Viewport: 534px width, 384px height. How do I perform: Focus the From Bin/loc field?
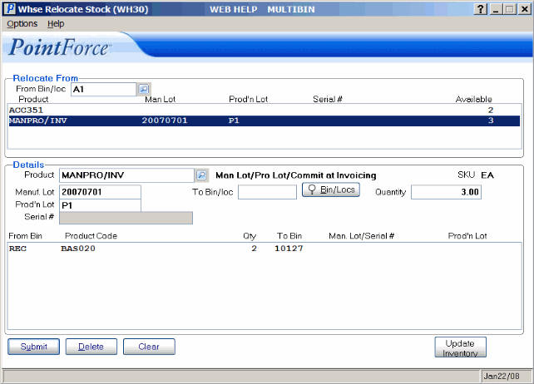coord(103,89)
